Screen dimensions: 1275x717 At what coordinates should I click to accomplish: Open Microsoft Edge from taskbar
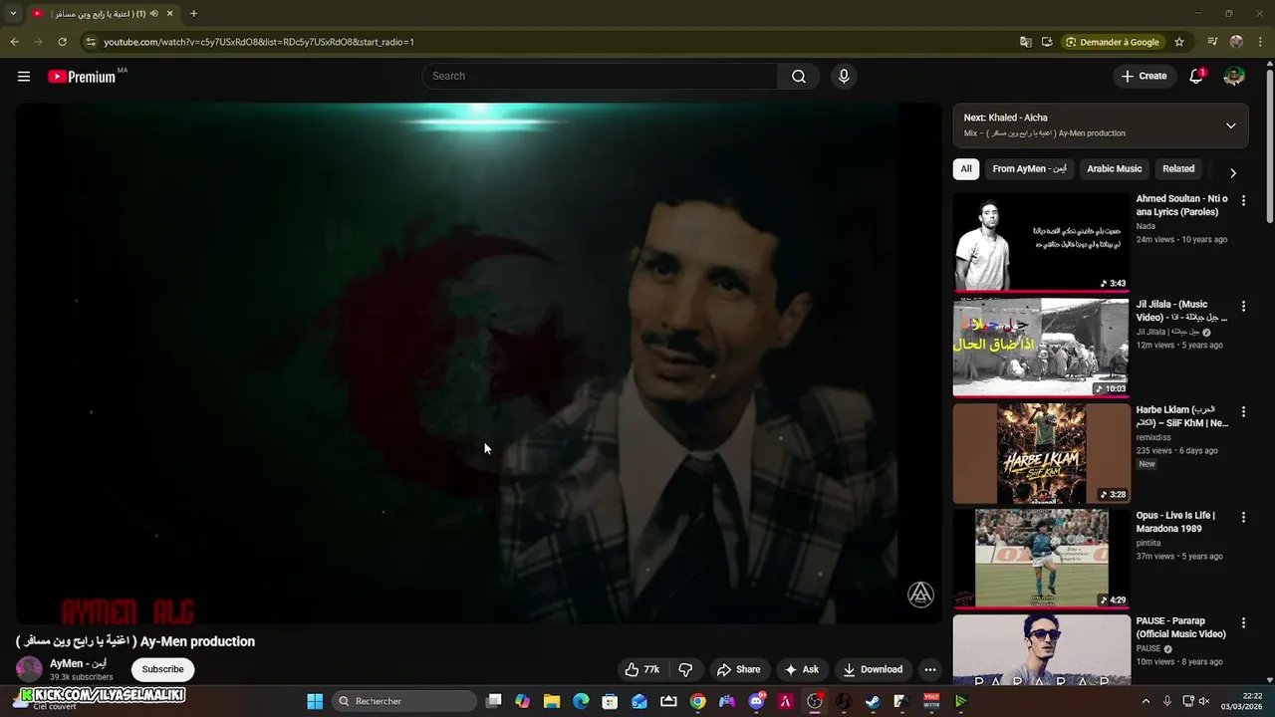click(581, 701)
